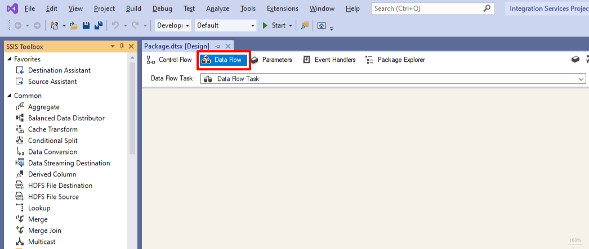589x249 pixels.
Task: Open the SSIS Toolbox window options dropdown
Action: (112, 47)
